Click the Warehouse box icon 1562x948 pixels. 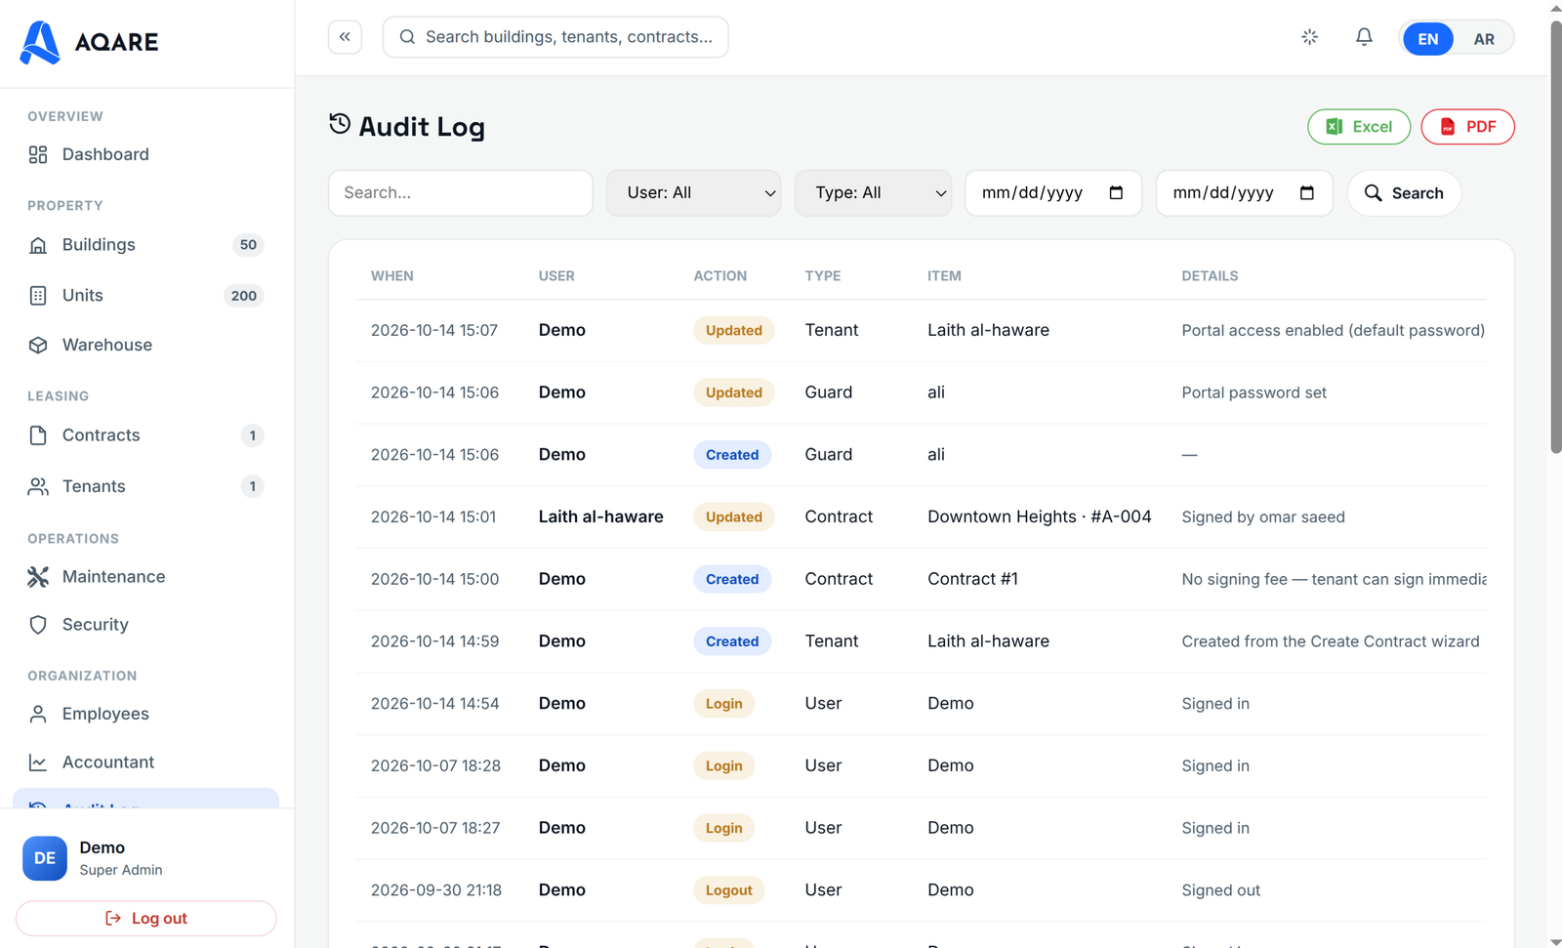point(38,345)
